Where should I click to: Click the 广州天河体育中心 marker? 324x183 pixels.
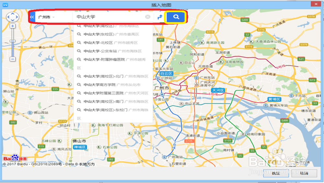[x=196, y=84]
